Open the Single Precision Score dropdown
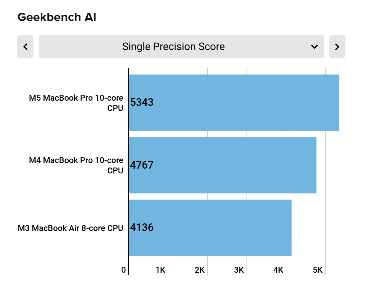The image size is (366, 302). pyautogui.click(x=174, y=47)
